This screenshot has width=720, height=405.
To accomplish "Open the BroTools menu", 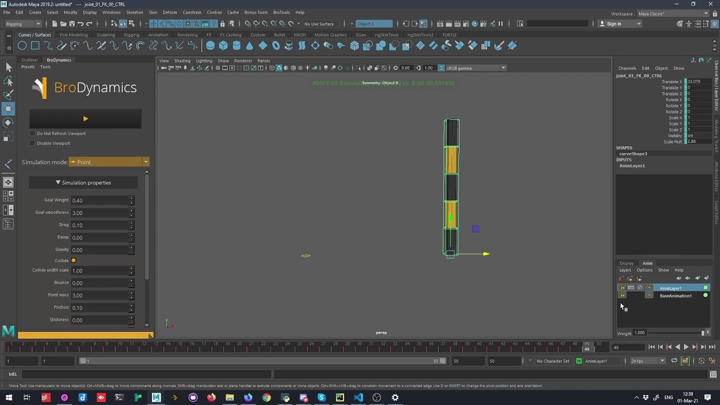I will [281, 12].
